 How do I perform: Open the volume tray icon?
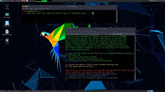153,1
